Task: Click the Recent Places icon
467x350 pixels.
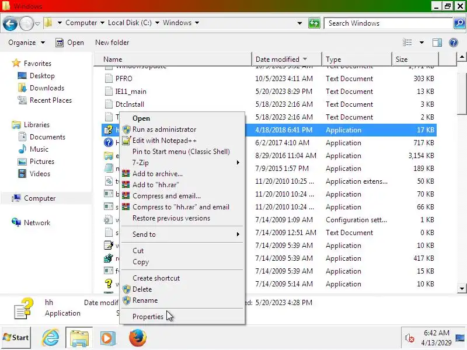Action: point(22,100)
